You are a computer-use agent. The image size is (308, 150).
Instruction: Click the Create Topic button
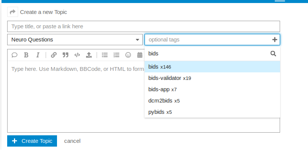pyautogui.click(x=32, y=141)
